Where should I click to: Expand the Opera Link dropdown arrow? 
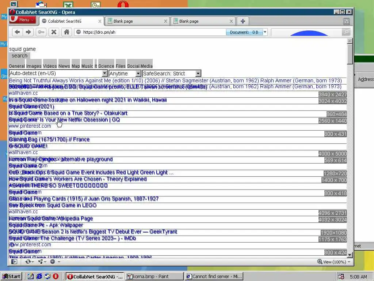(33, 262)
